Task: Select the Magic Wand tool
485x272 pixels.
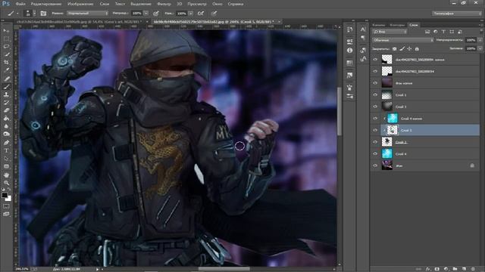Action: (6, 54)
